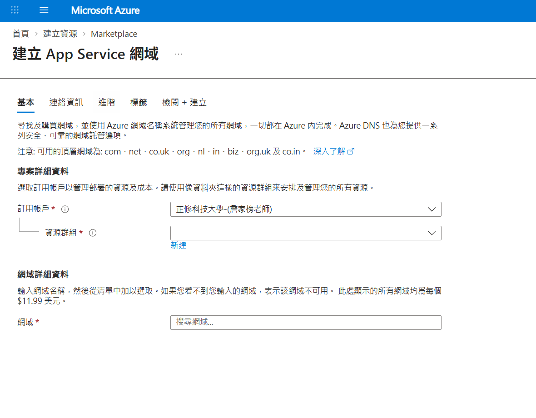Click the 資源群組 field label

61,233
